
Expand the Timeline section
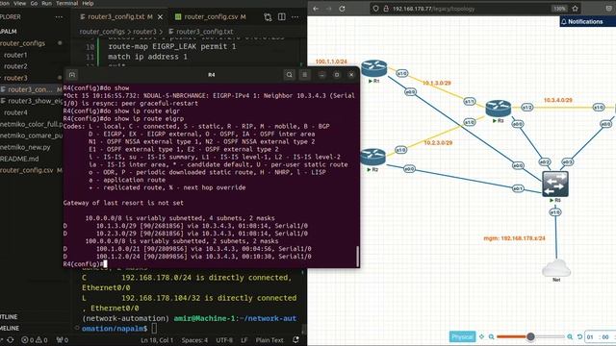click(10, 328)
